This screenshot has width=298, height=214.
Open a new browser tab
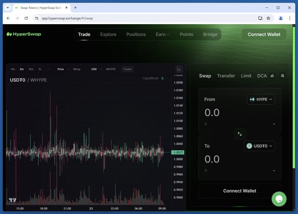pos(75,8)
